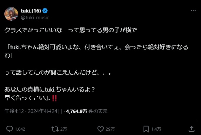Open tuki.'s profile avatar picture
Screen dimensions: 201x135
[x=11, y=14]
